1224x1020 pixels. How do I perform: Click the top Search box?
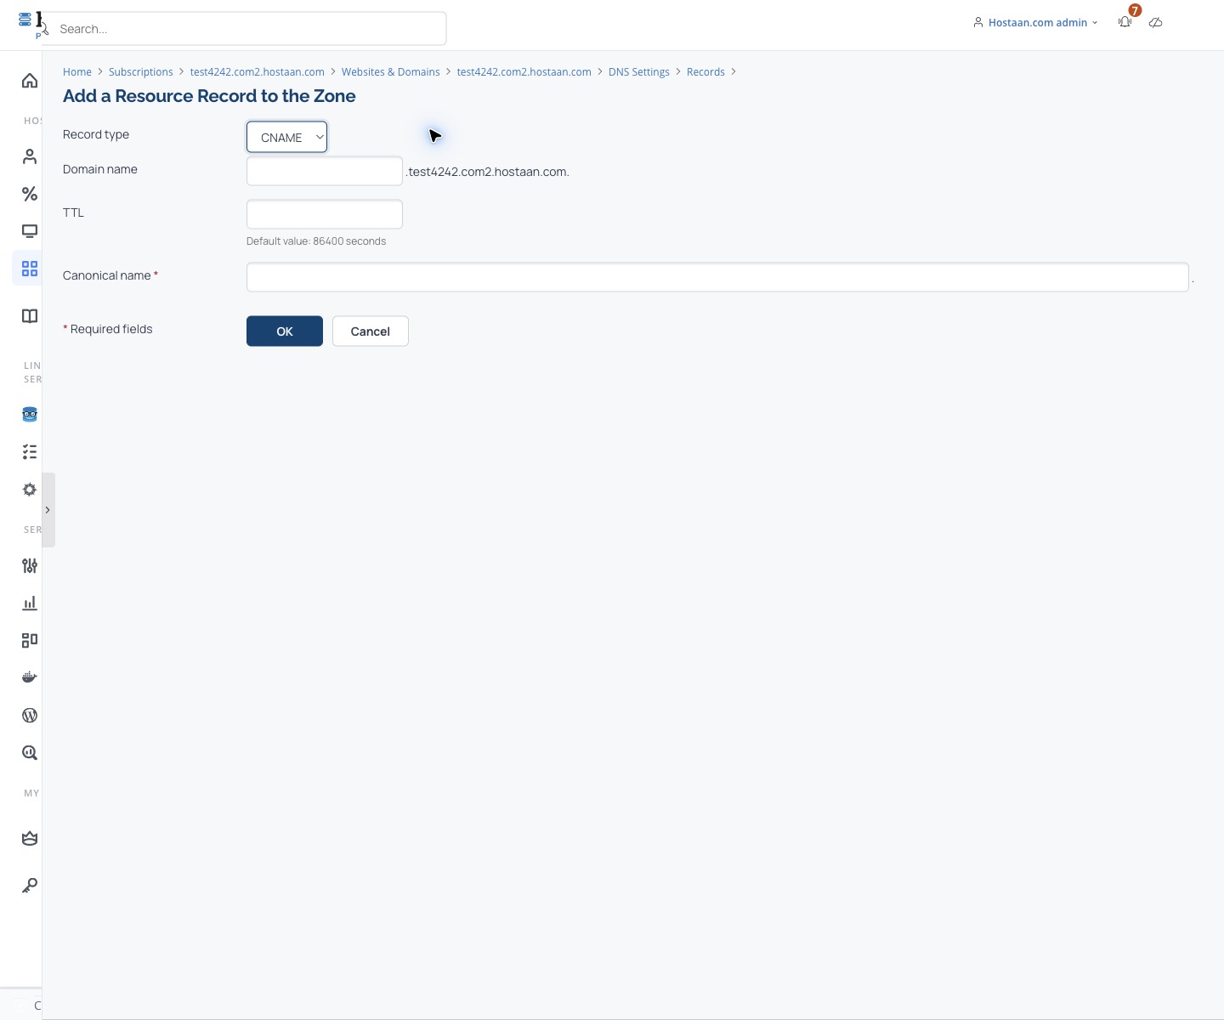click(243, 29)
